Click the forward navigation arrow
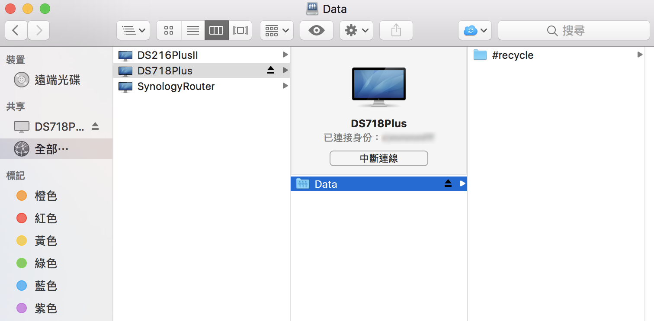 pyautogui.click(x=39, y=30)
